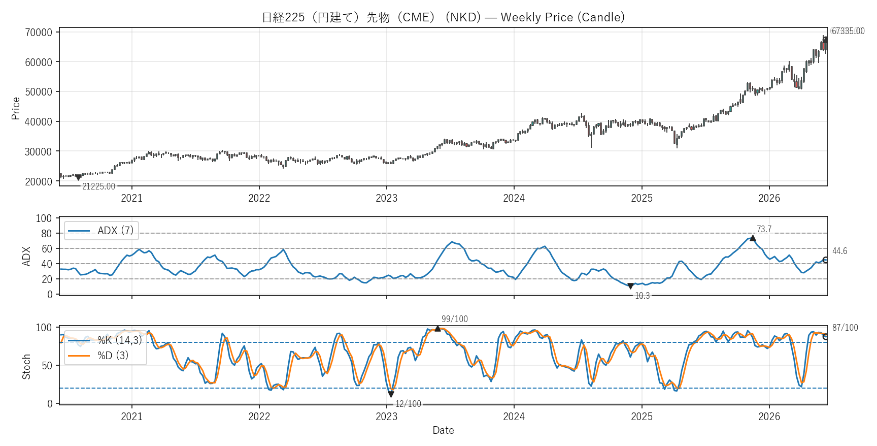Image resolution: width=877 pixels, height=446 pixels.
Task: Click the price low marker triangle at 21225.00
Action: (78, 178)
